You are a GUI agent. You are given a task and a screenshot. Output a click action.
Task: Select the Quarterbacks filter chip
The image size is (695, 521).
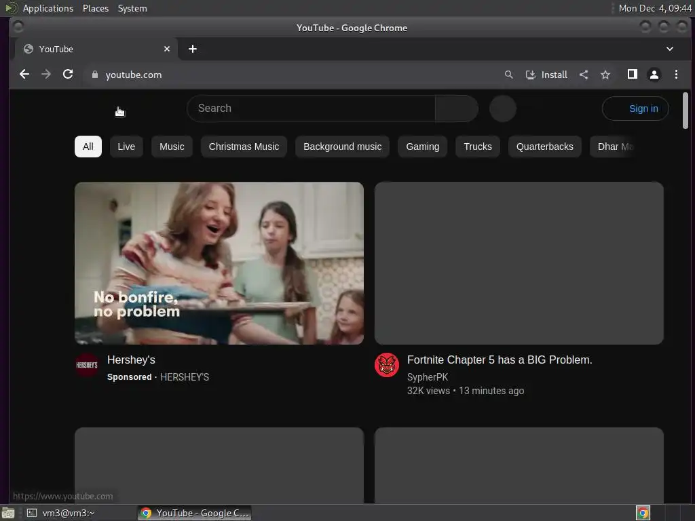(x=545, y=147)
